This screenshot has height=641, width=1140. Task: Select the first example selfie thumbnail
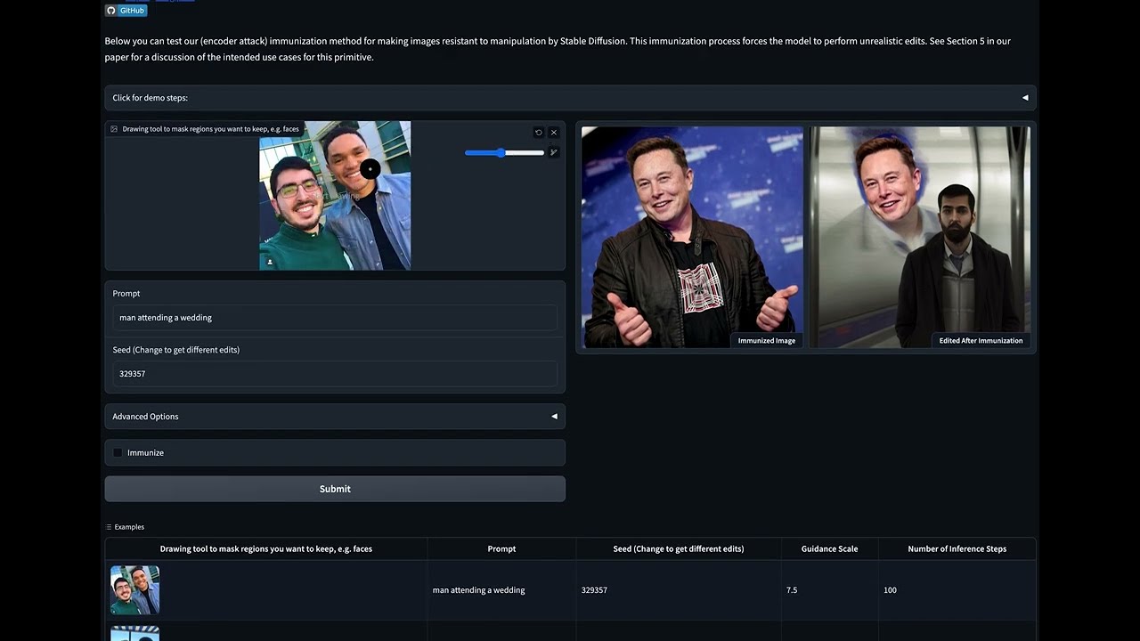point(134,589)
